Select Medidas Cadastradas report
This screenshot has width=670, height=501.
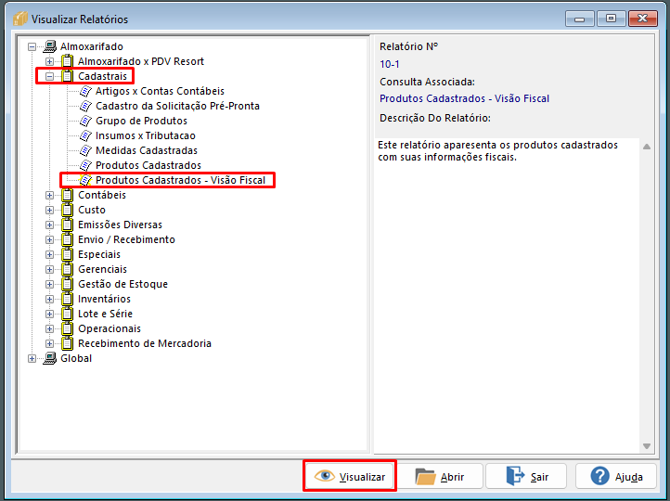click(146, 150)
